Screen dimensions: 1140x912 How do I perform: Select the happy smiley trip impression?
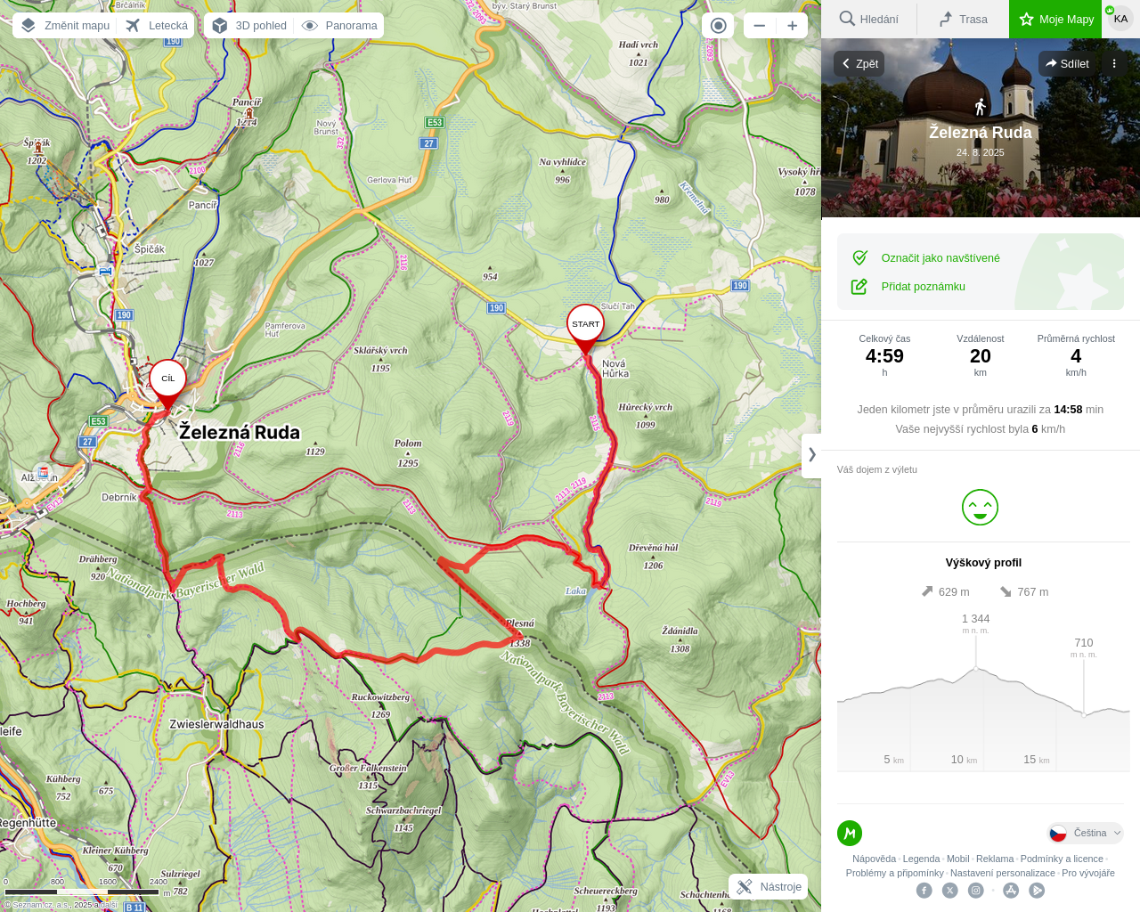(980, 508)
